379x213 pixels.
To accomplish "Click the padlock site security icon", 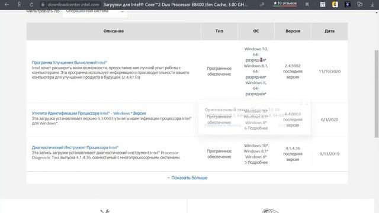I will (43, 4).
